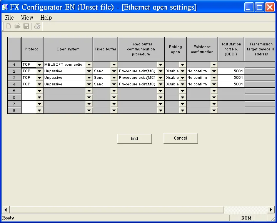This screenshot has width=277, height=223.
Task: Open Protocol dropdown in row 1
Action: [x=39, y=65]
